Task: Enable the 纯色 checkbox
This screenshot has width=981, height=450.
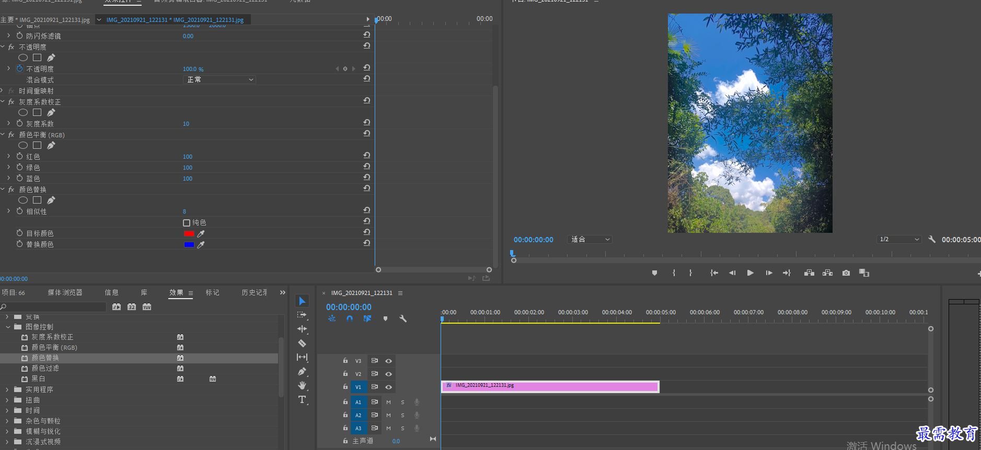Action: 187,223
